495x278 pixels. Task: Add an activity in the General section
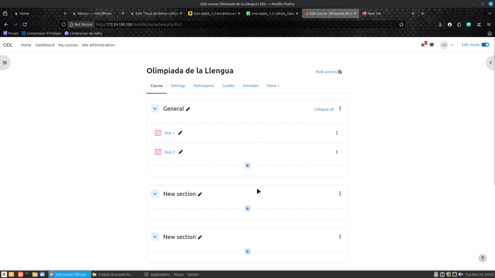247,166
